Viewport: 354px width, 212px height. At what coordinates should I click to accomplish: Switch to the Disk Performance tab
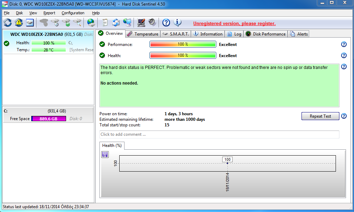(266, 34)
